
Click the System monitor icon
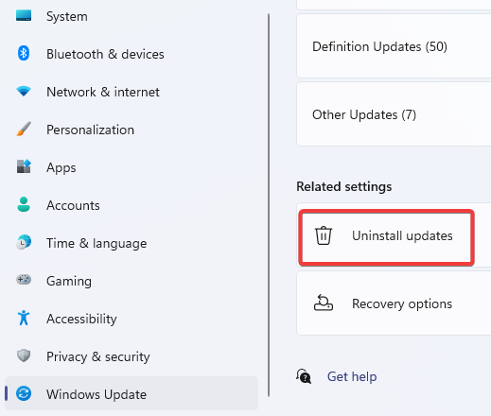24,15
